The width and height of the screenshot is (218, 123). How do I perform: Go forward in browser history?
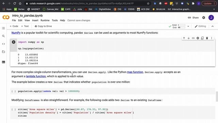click(9, 3)
